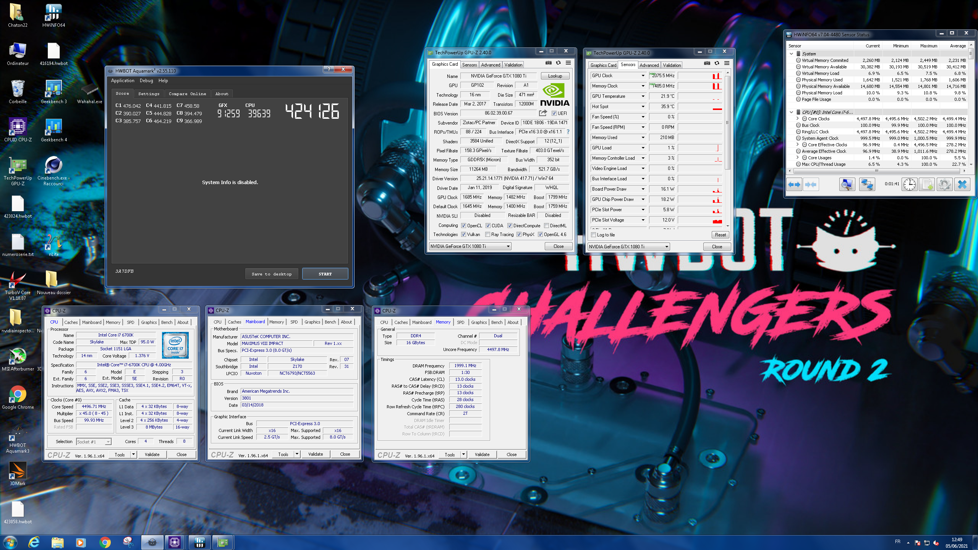Open GPU Temperature sensor dropdown arrow
Screen dimensions: 978x550
click(643, 96)
